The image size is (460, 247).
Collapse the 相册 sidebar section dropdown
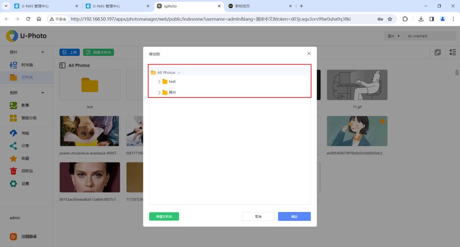43,93
